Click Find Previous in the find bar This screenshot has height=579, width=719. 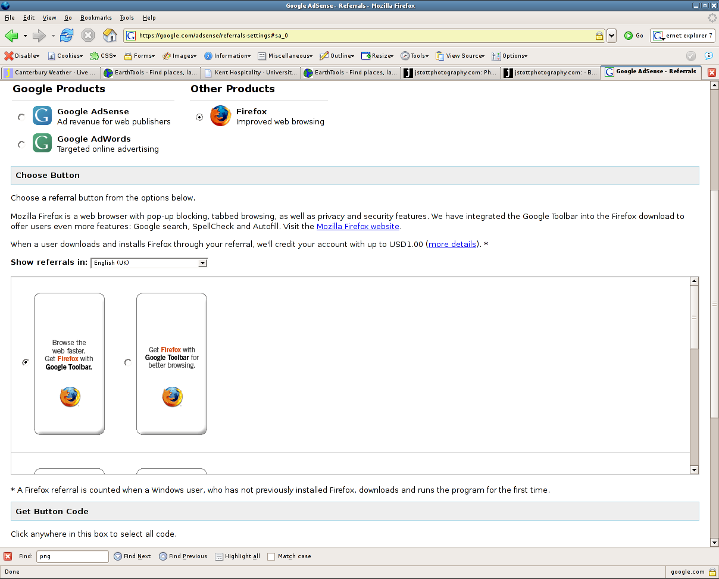183,556
